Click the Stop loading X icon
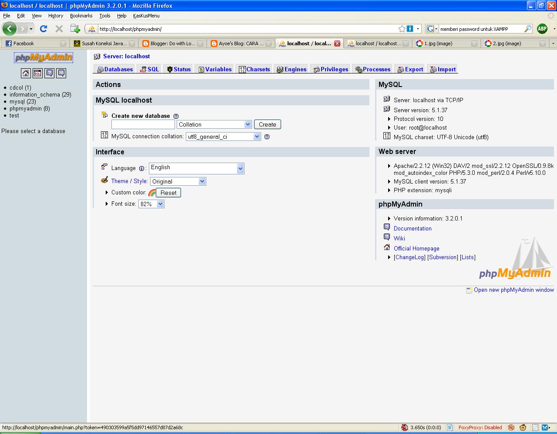 [x=59, y=29]
